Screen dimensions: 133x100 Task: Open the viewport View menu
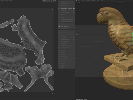point(79,1)
